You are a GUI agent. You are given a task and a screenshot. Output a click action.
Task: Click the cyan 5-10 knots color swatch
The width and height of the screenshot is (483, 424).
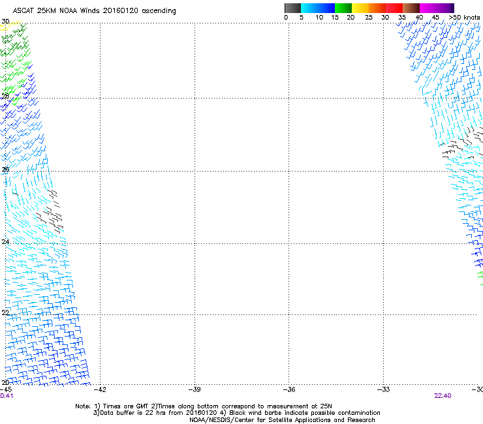[309, 8]
